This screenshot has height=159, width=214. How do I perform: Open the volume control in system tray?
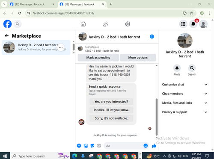tap(179, 156)
